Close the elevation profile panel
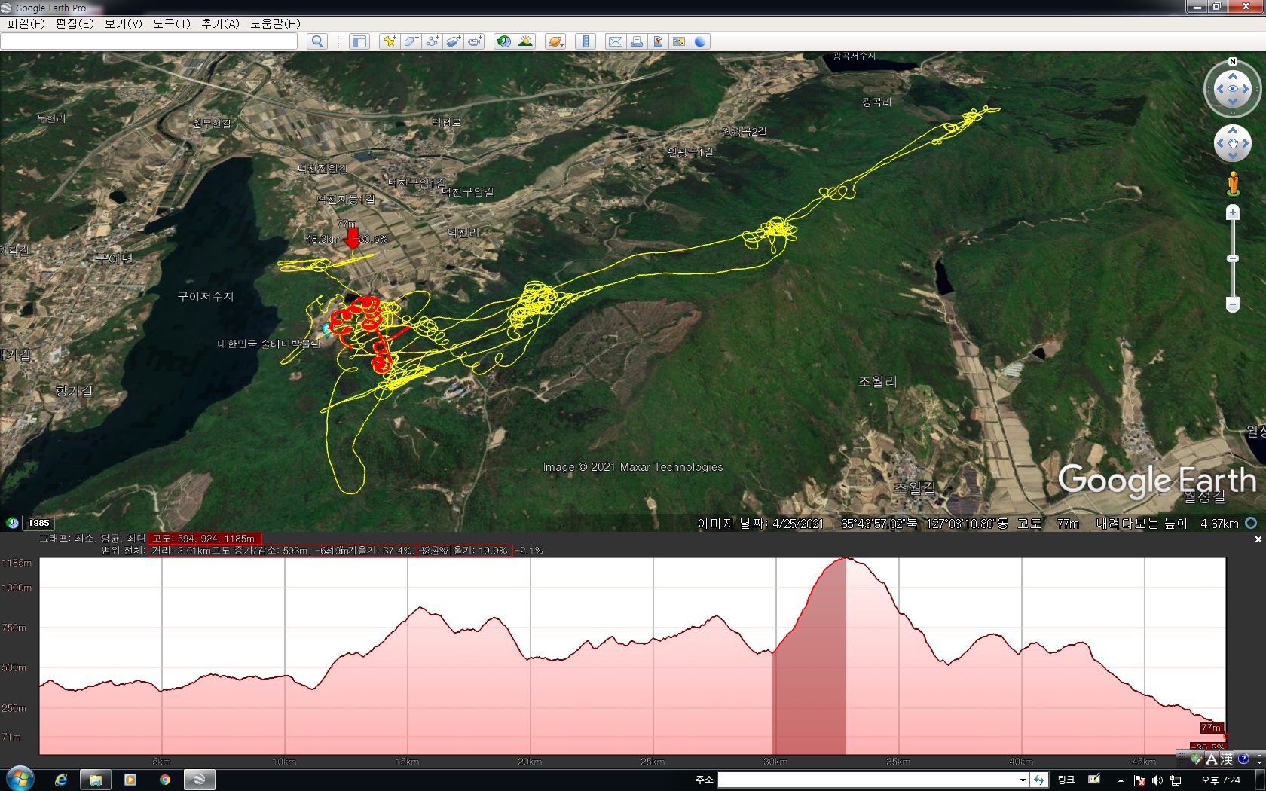1266x791 pixels. point(1258,539)
